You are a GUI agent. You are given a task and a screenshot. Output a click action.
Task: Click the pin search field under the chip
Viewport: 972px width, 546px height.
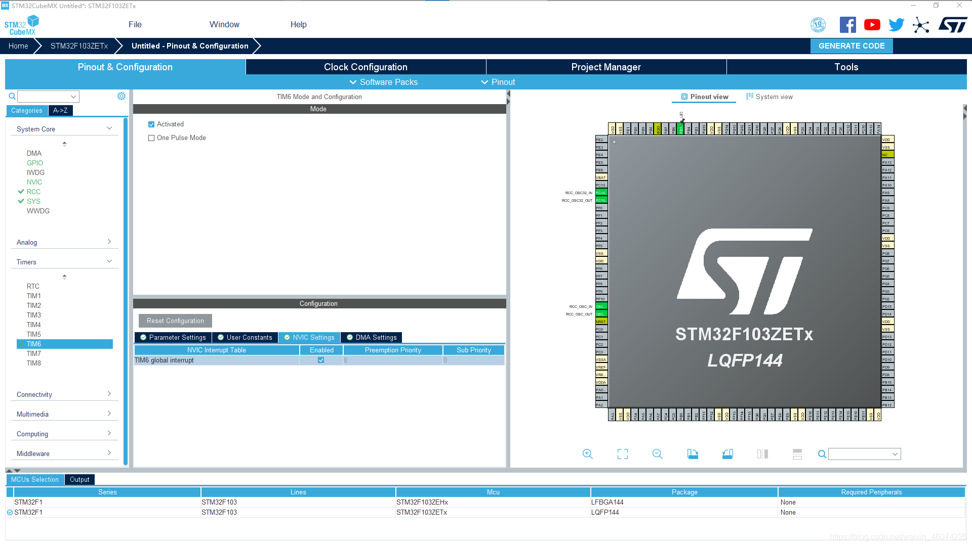click(x=860, y=454)
